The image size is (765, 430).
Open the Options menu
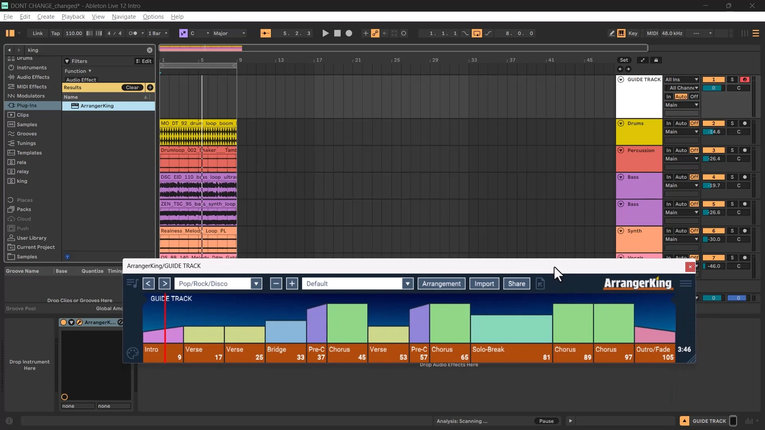click(x=153, y=17)
